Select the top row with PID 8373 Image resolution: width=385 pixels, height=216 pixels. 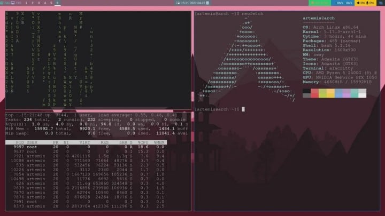coord(86,206)
